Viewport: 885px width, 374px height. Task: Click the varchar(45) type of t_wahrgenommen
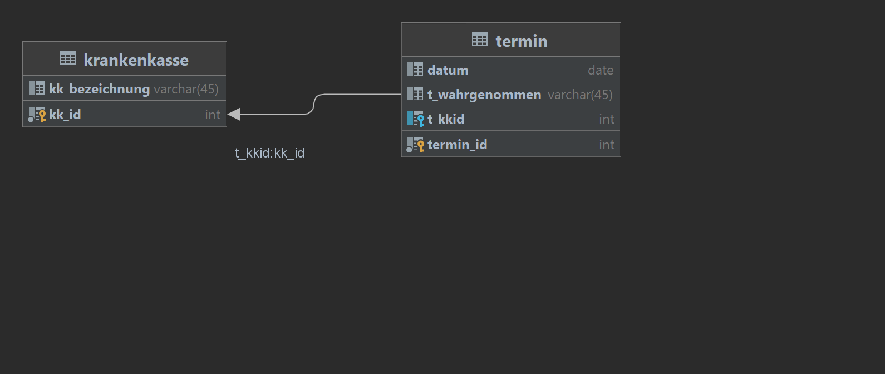click(580, 95)
